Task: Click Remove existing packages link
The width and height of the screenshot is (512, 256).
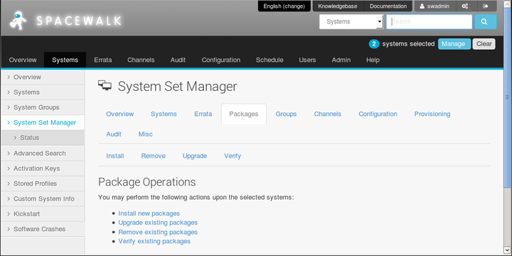Action: pos(158,232)
